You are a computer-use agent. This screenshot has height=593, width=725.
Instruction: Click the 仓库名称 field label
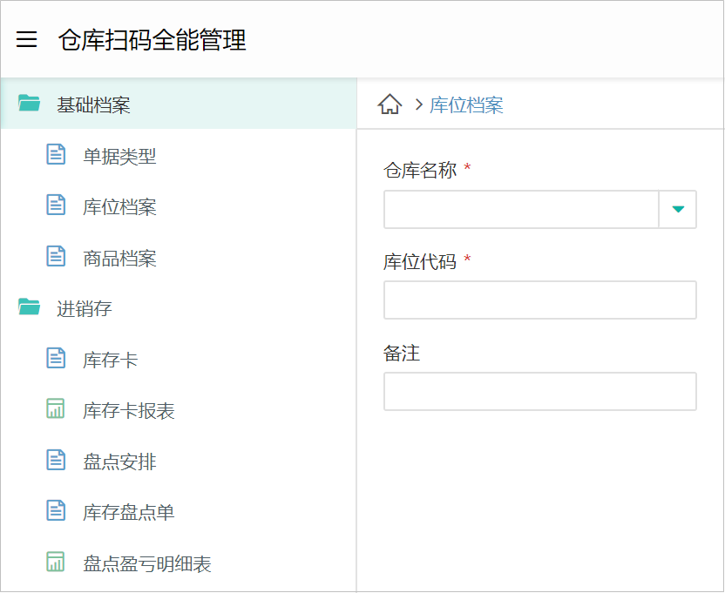point(420,170)
